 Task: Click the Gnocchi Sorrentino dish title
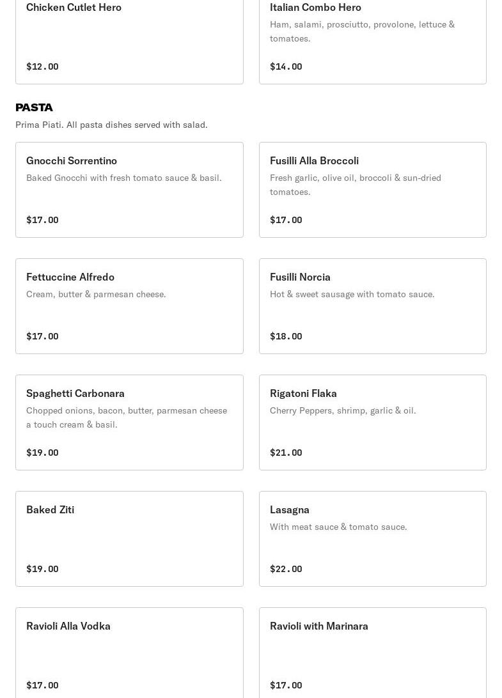click(x=72, y=160)
